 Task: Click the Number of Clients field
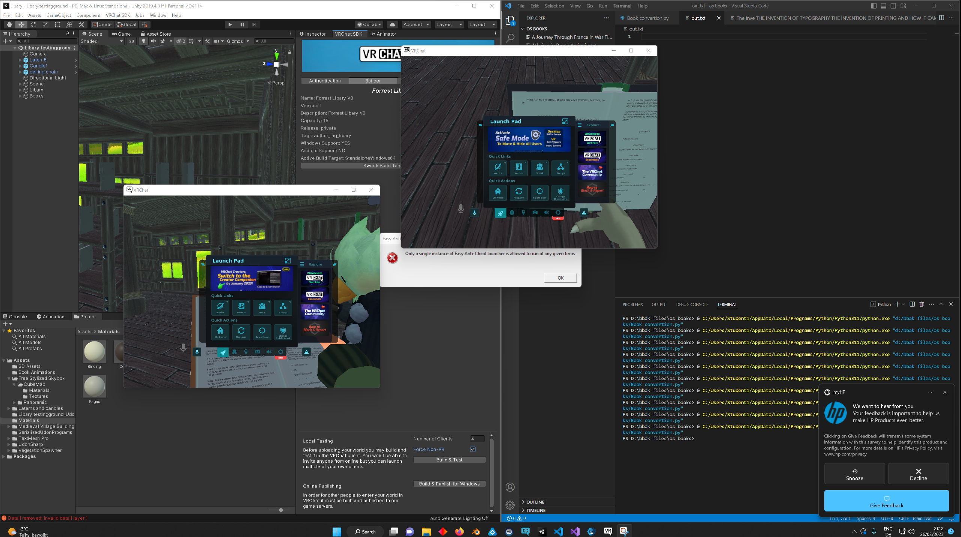pyautogui.click(x=477, y=439)
